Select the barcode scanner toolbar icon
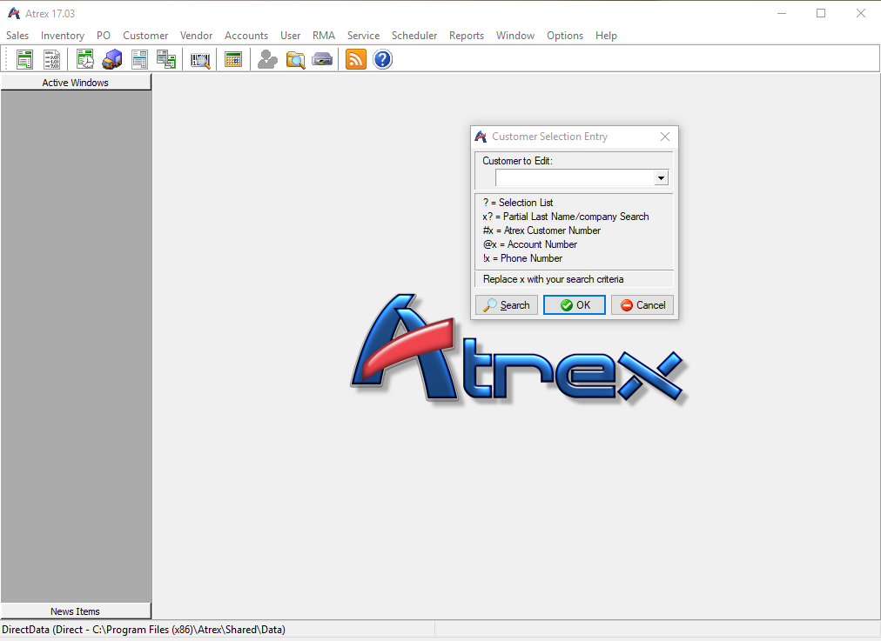This screenshot has width=881, height=641. (x=199, y=58)
